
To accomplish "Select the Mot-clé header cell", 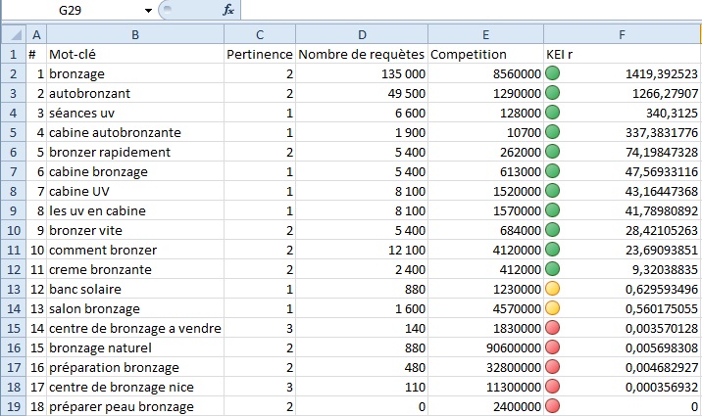I will [134, 54].
